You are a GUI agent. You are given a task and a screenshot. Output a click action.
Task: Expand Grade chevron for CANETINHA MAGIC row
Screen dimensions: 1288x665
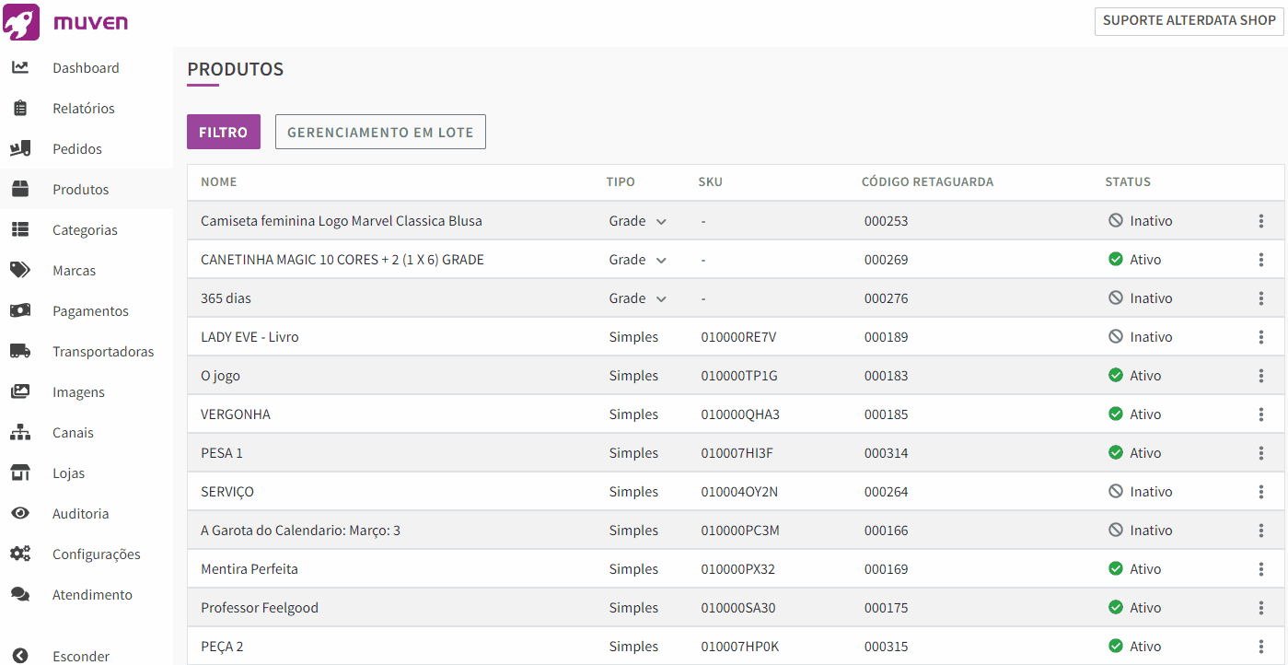point(661,260)
